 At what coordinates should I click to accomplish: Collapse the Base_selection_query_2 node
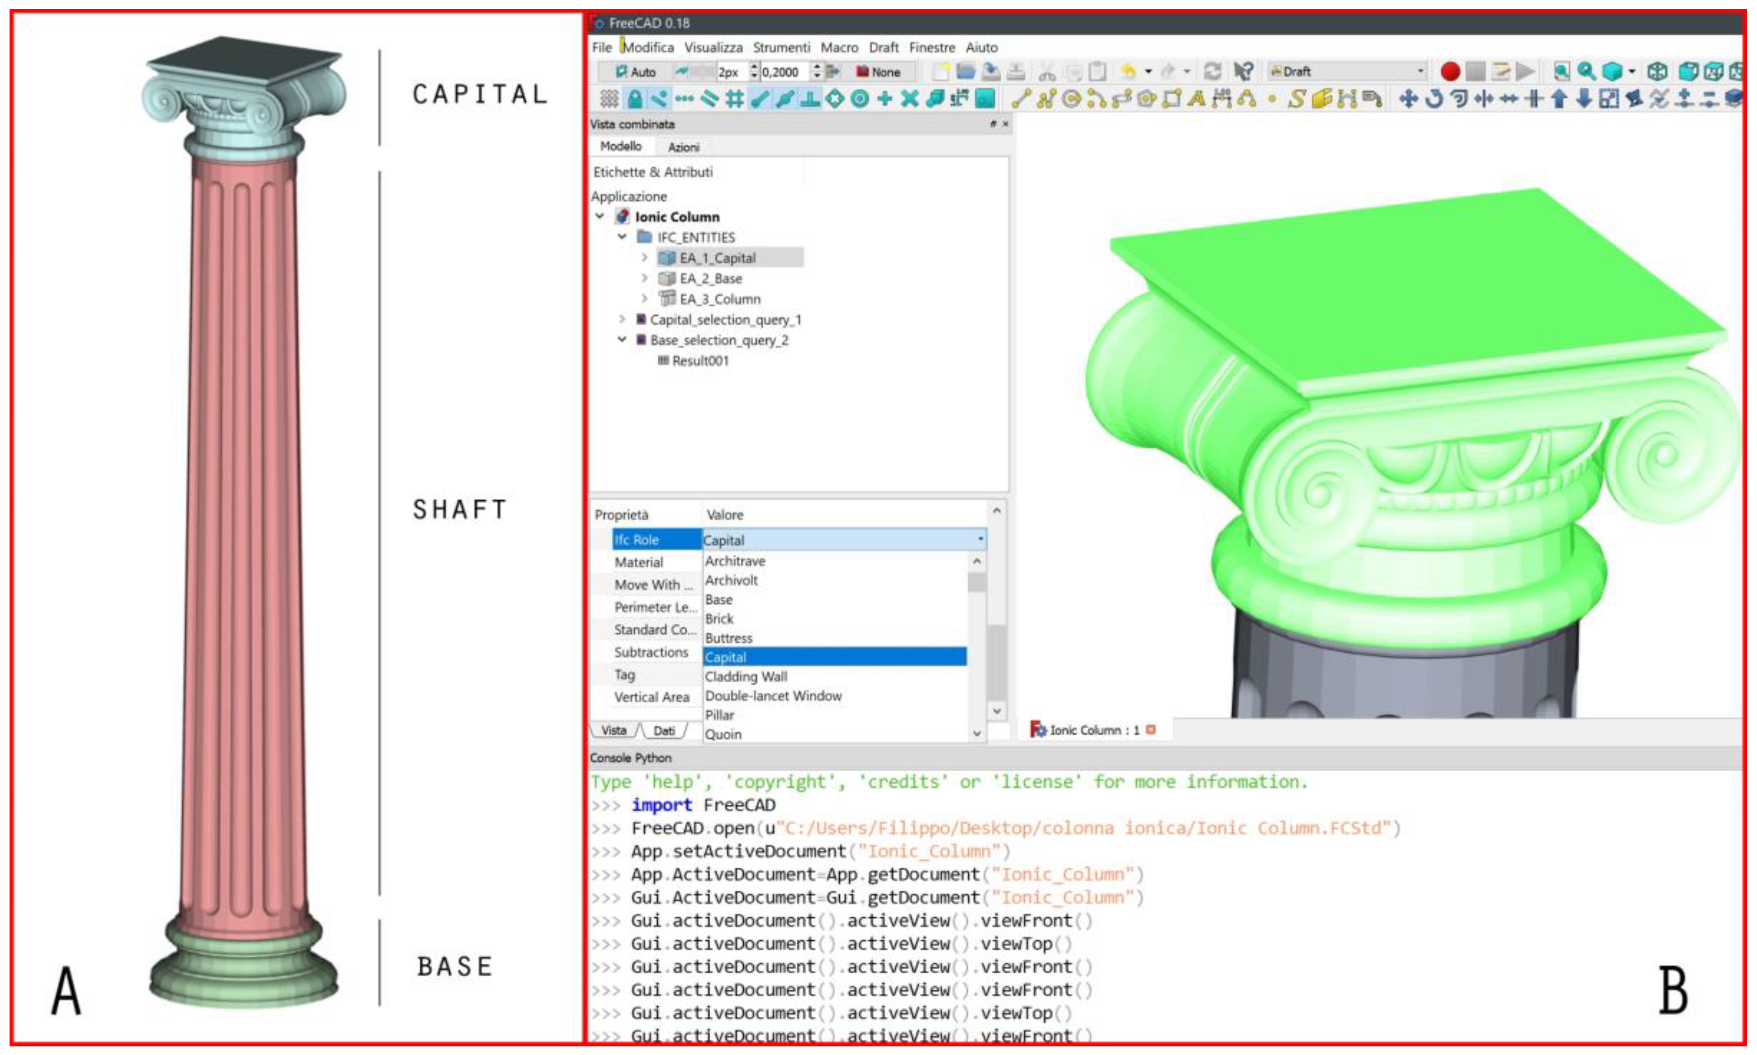click(622, 340)
